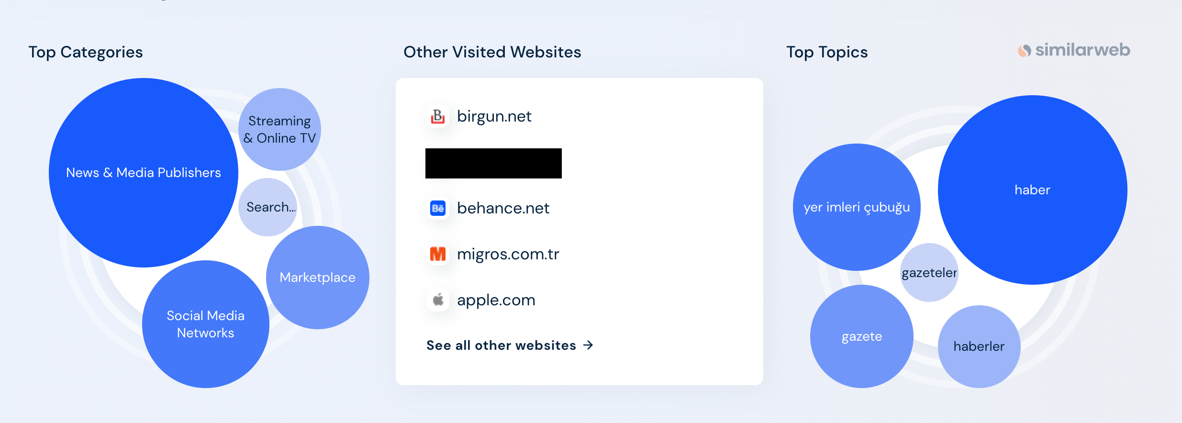Viewport: 1182px width, 423px height.
Task: Select the truncated Search category bubble
Action: [x=268, y=207]
